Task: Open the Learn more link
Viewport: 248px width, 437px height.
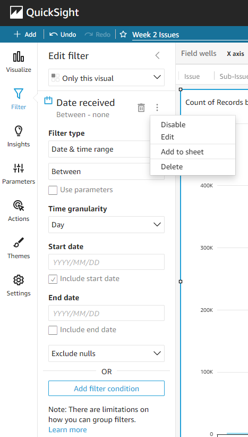Action: coord(67,430)
